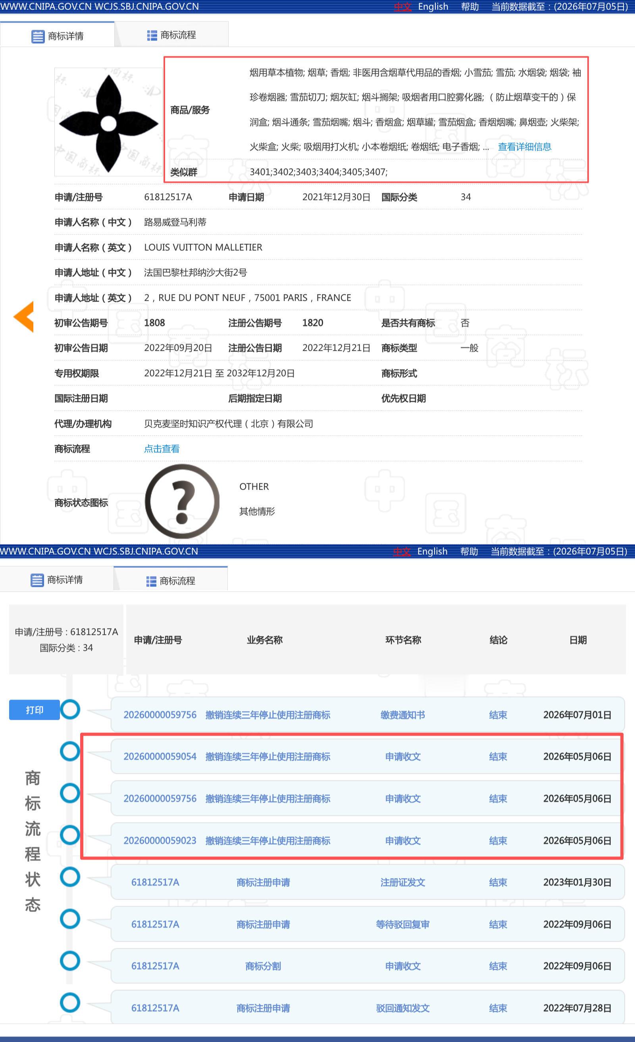This screenshot has height=1042, width=635.
Task: Click the list icon on lower 商标流程 tab
Action: point(151,581)
